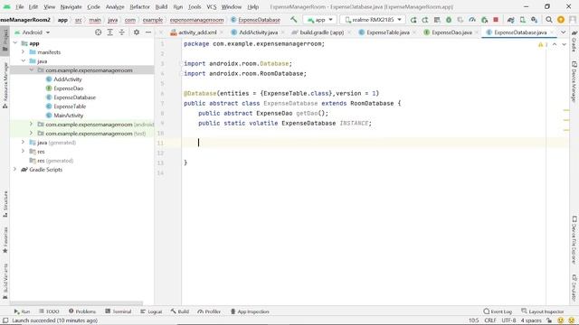Open the Logcat tool window
Viewport: 579px width, 325px height.
pos(151,311)
